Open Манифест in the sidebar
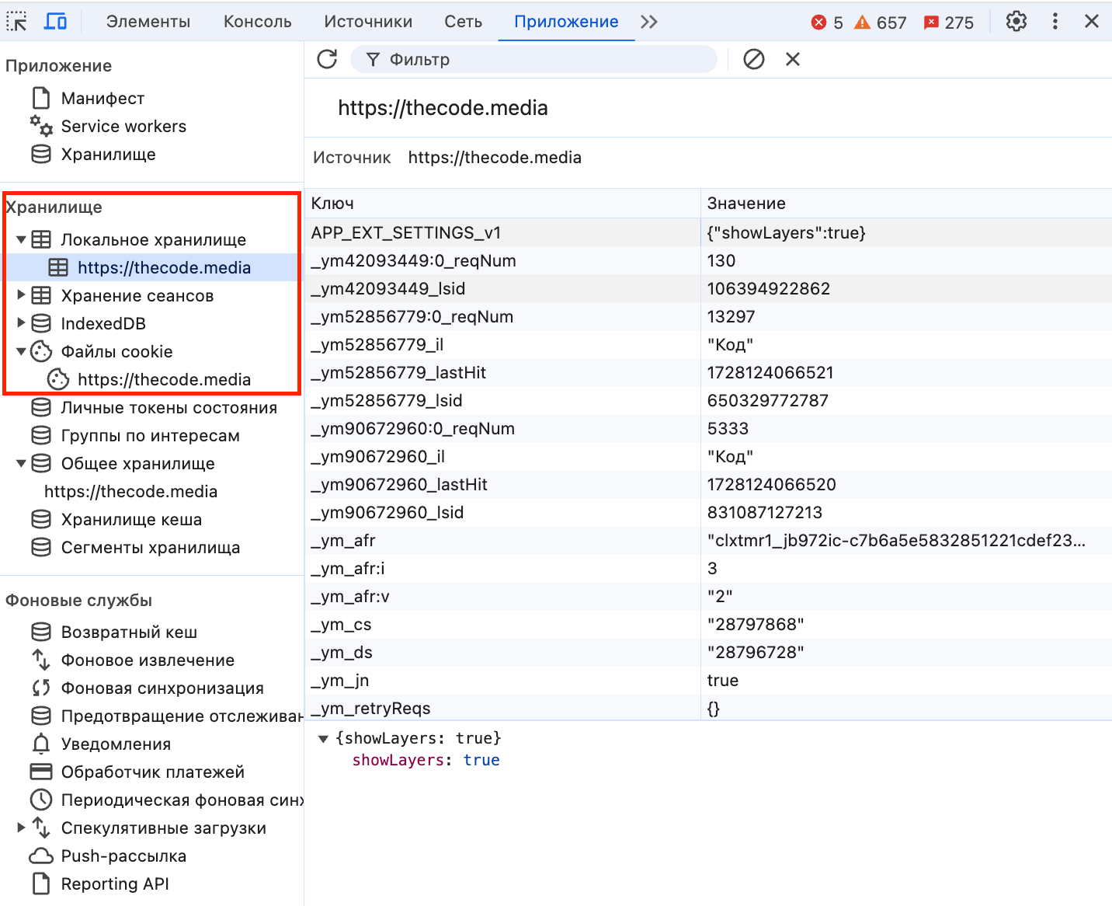The width and height of the screenshot is (1112, 906). point(103,98)
